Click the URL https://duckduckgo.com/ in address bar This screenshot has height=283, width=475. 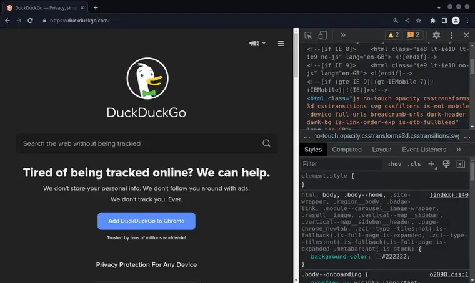click(x=80, y=21)
